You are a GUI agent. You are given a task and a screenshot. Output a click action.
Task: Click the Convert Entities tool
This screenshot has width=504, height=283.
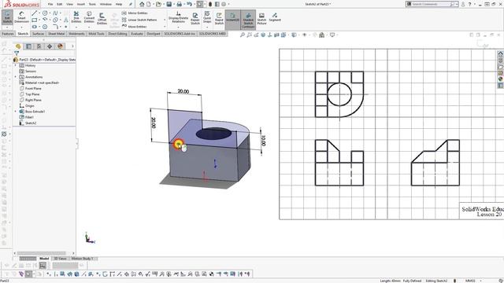coord(89,17)
